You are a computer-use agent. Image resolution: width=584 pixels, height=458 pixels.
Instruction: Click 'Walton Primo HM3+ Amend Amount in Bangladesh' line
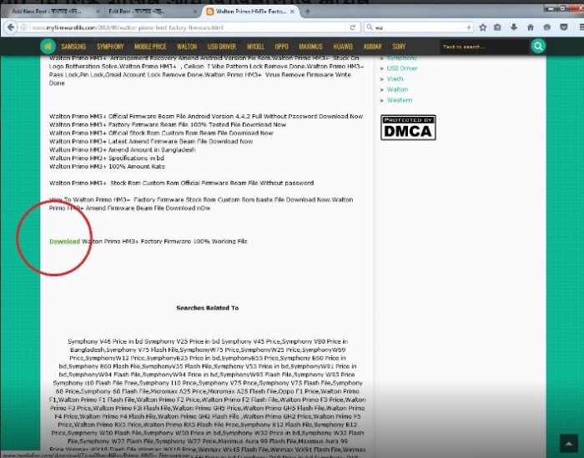[x=122, y=149]
